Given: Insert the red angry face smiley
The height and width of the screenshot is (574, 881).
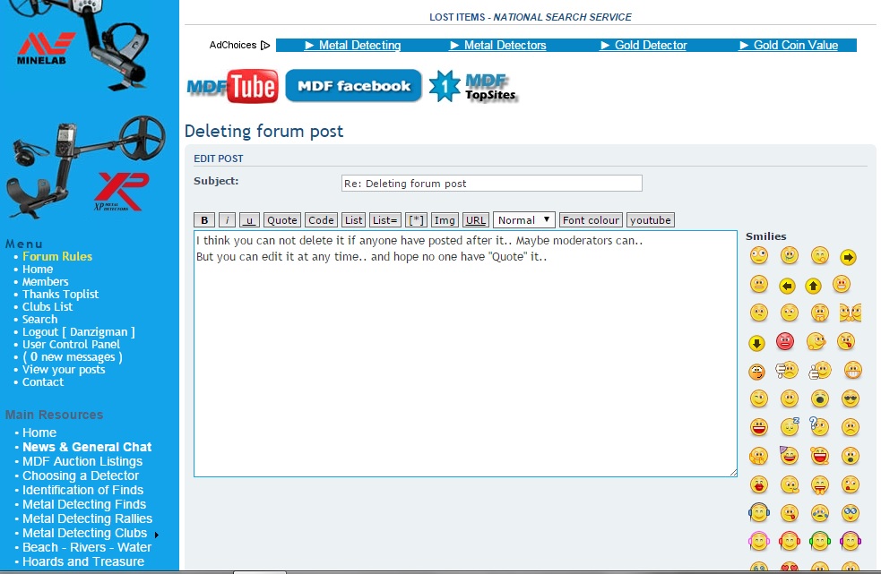Looking at the screenshot, I should tap(785, 341).
